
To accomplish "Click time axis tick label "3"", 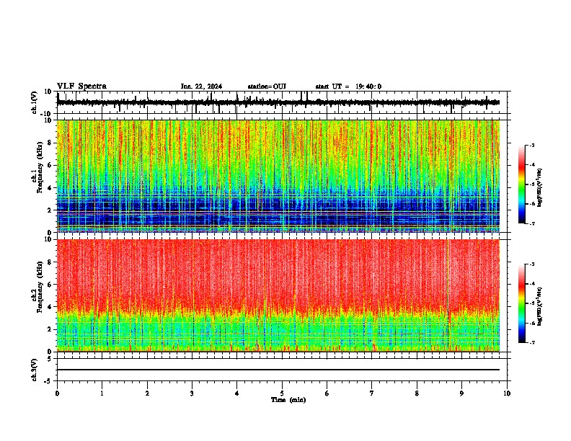I will pyautogui.click(x=192, y=393).
